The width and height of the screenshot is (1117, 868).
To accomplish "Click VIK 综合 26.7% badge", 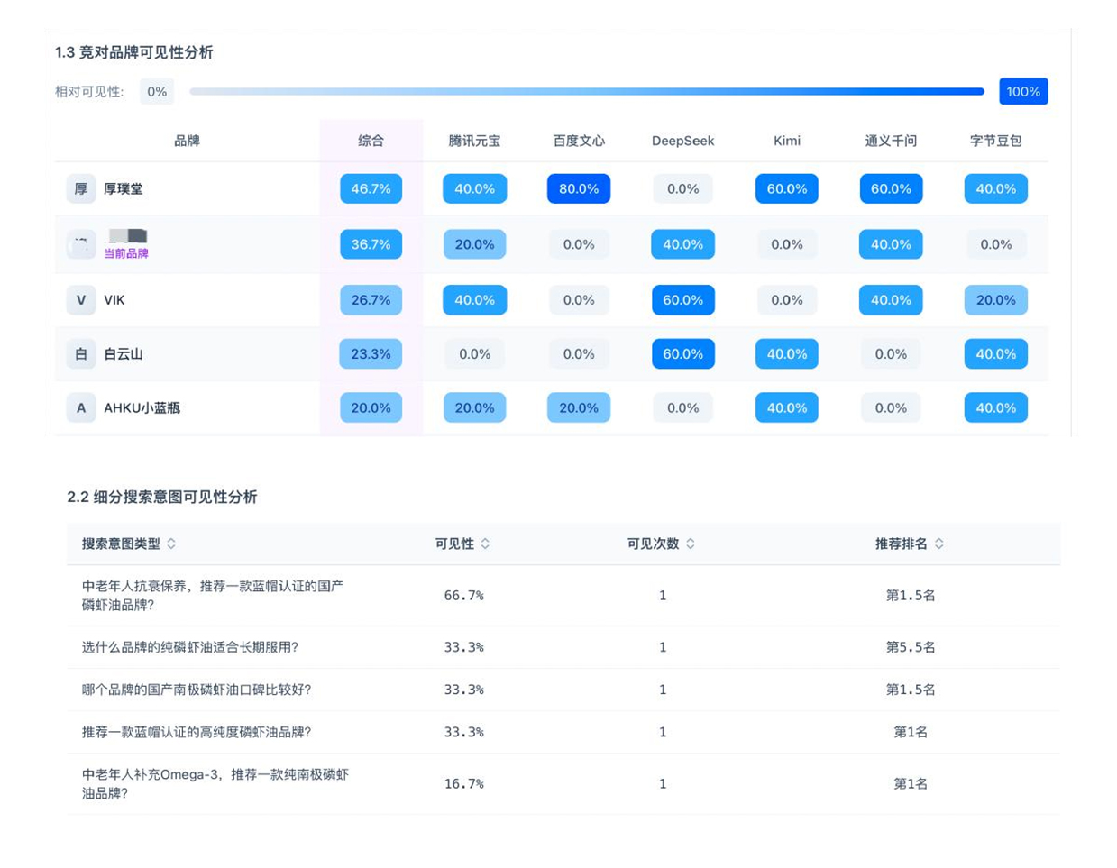I will point(371,300).
